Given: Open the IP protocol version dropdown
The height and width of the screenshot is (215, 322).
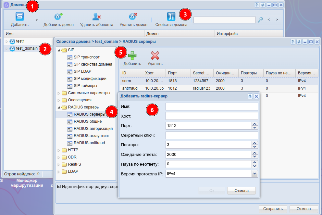Looking at the screenshot, I should 254,174.
